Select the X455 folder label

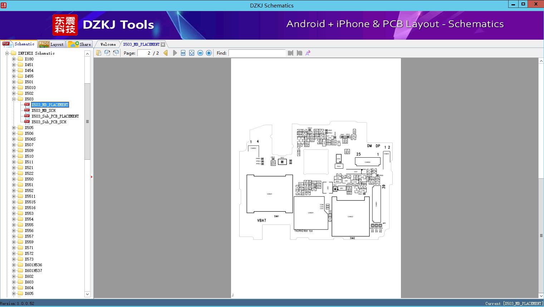point(29,76)
